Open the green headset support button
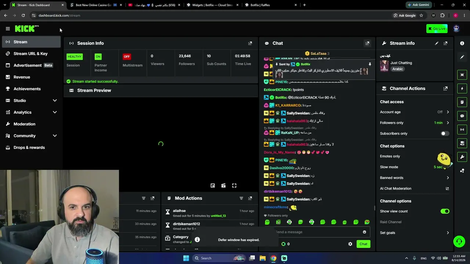 pos(459,241)
